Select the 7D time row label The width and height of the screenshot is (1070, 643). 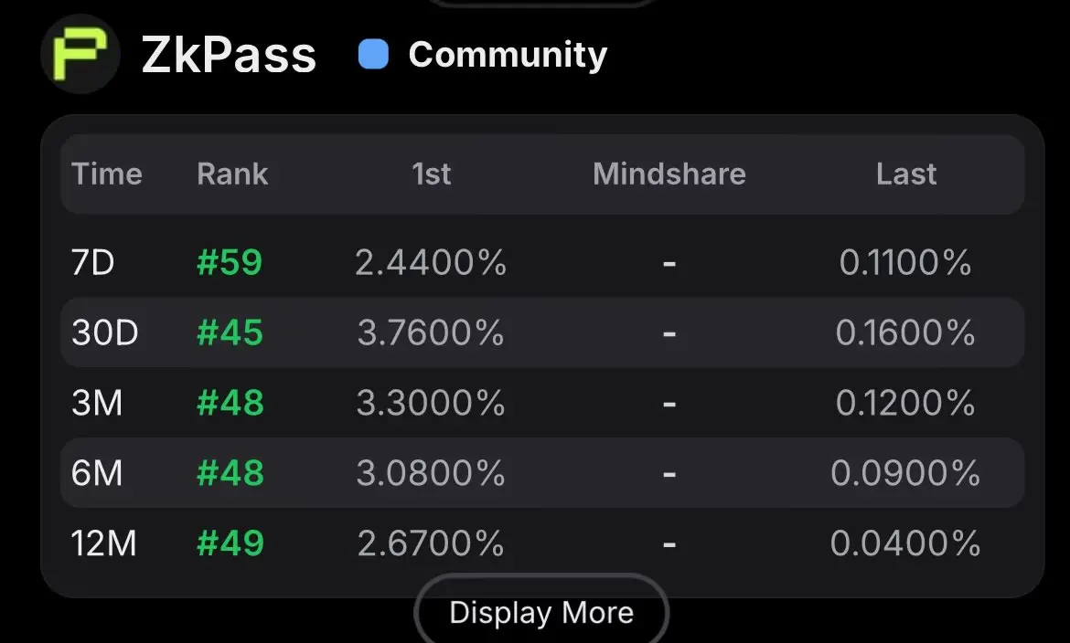coord(92,262)
